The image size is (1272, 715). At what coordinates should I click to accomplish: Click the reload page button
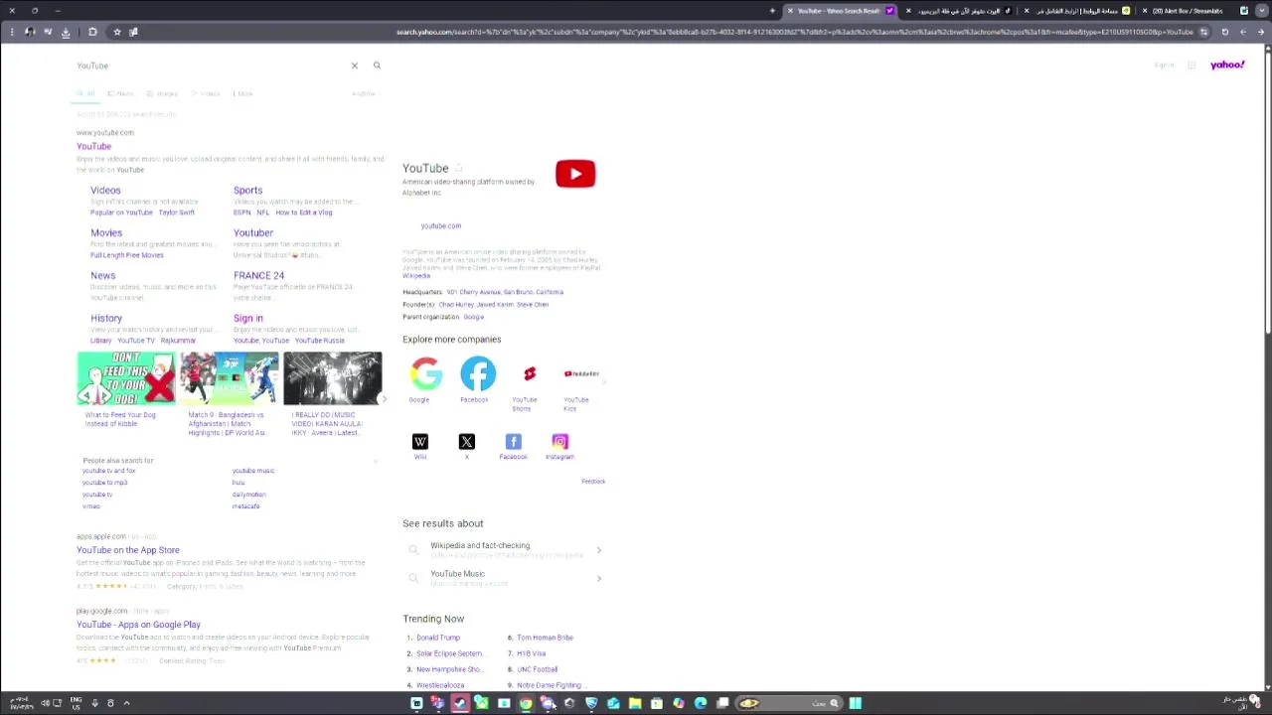1224,32
